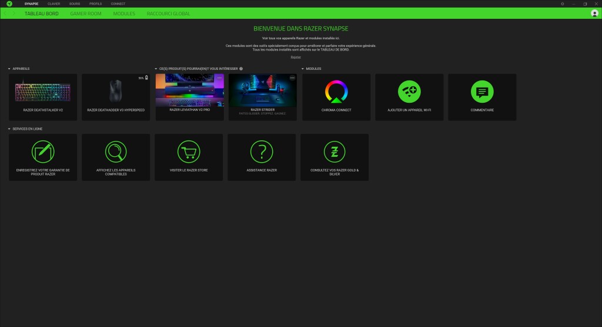
Task: Click the BIENVENUE DANS RAZER SYNAPSE heading
Action: 301,29
